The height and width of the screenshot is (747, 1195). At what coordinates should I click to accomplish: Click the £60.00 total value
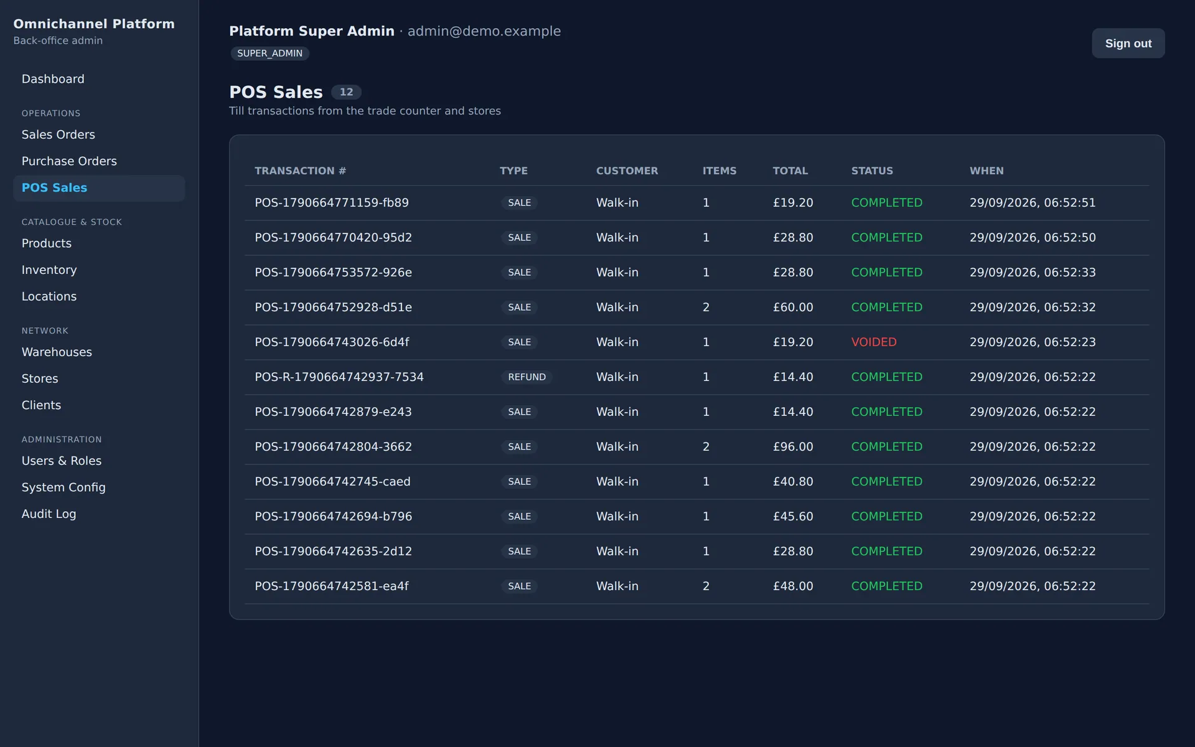tap(793, 308)
